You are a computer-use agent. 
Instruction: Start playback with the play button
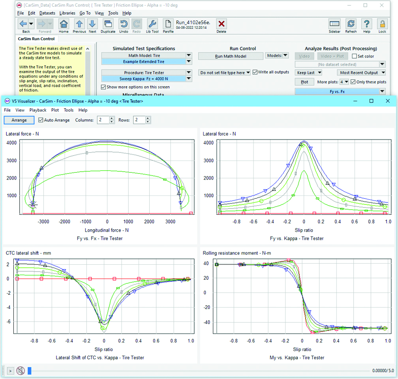tap(10, 371)
